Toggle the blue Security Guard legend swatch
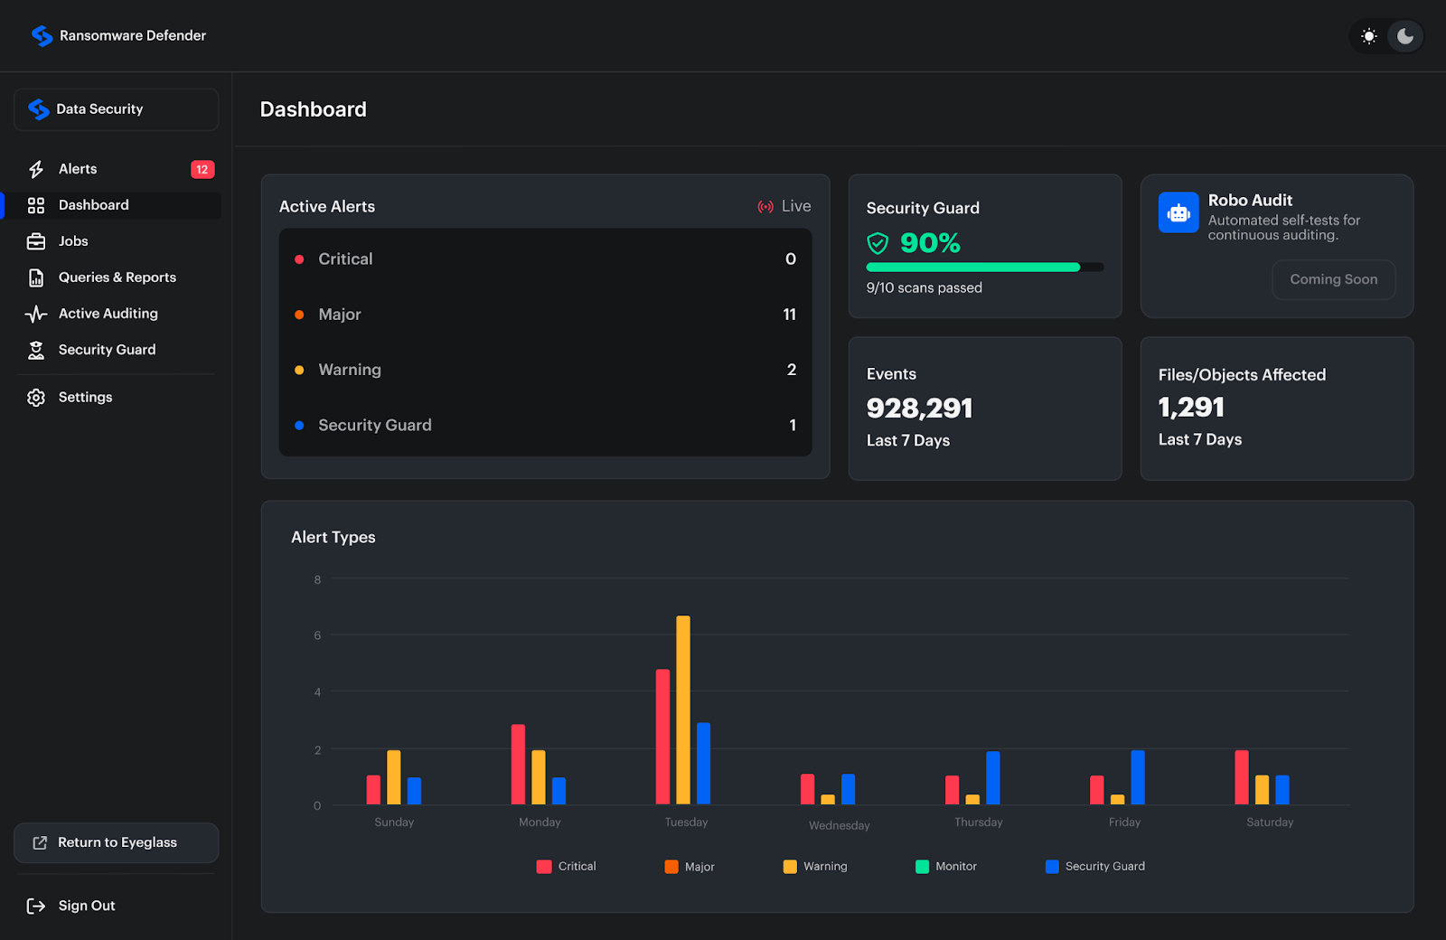The width and height of the screenshot is (1446, 940). pos(1052,867)
